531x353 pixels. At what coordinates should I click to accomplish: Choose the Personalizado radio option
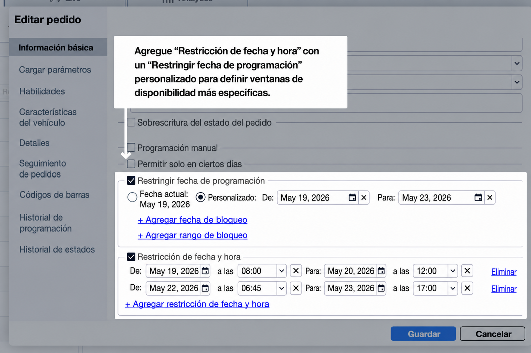(201, 197)
